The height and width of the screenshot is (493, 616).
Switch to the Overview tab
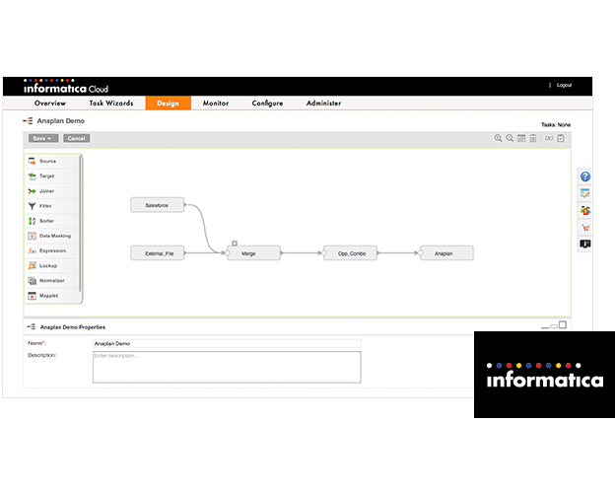pos(50,103)
